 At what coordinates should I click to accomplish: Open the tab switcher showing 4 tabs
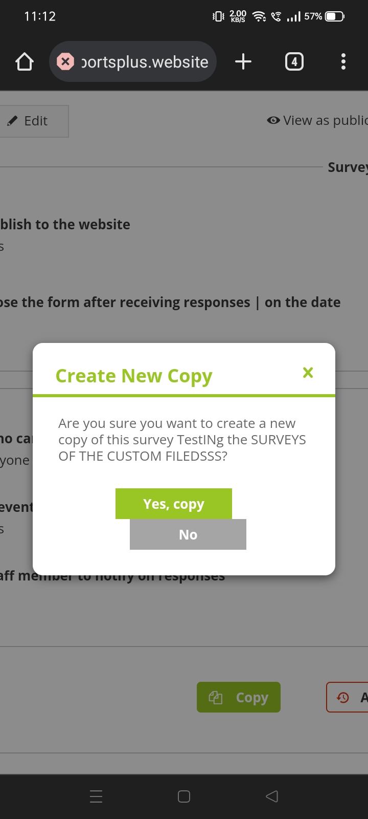(x=294, y=62)
